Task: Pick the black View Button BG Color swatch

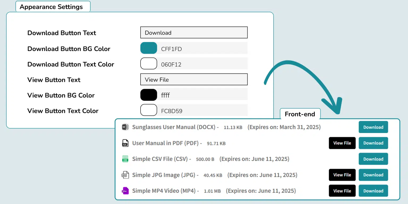Action: (148, 95)
